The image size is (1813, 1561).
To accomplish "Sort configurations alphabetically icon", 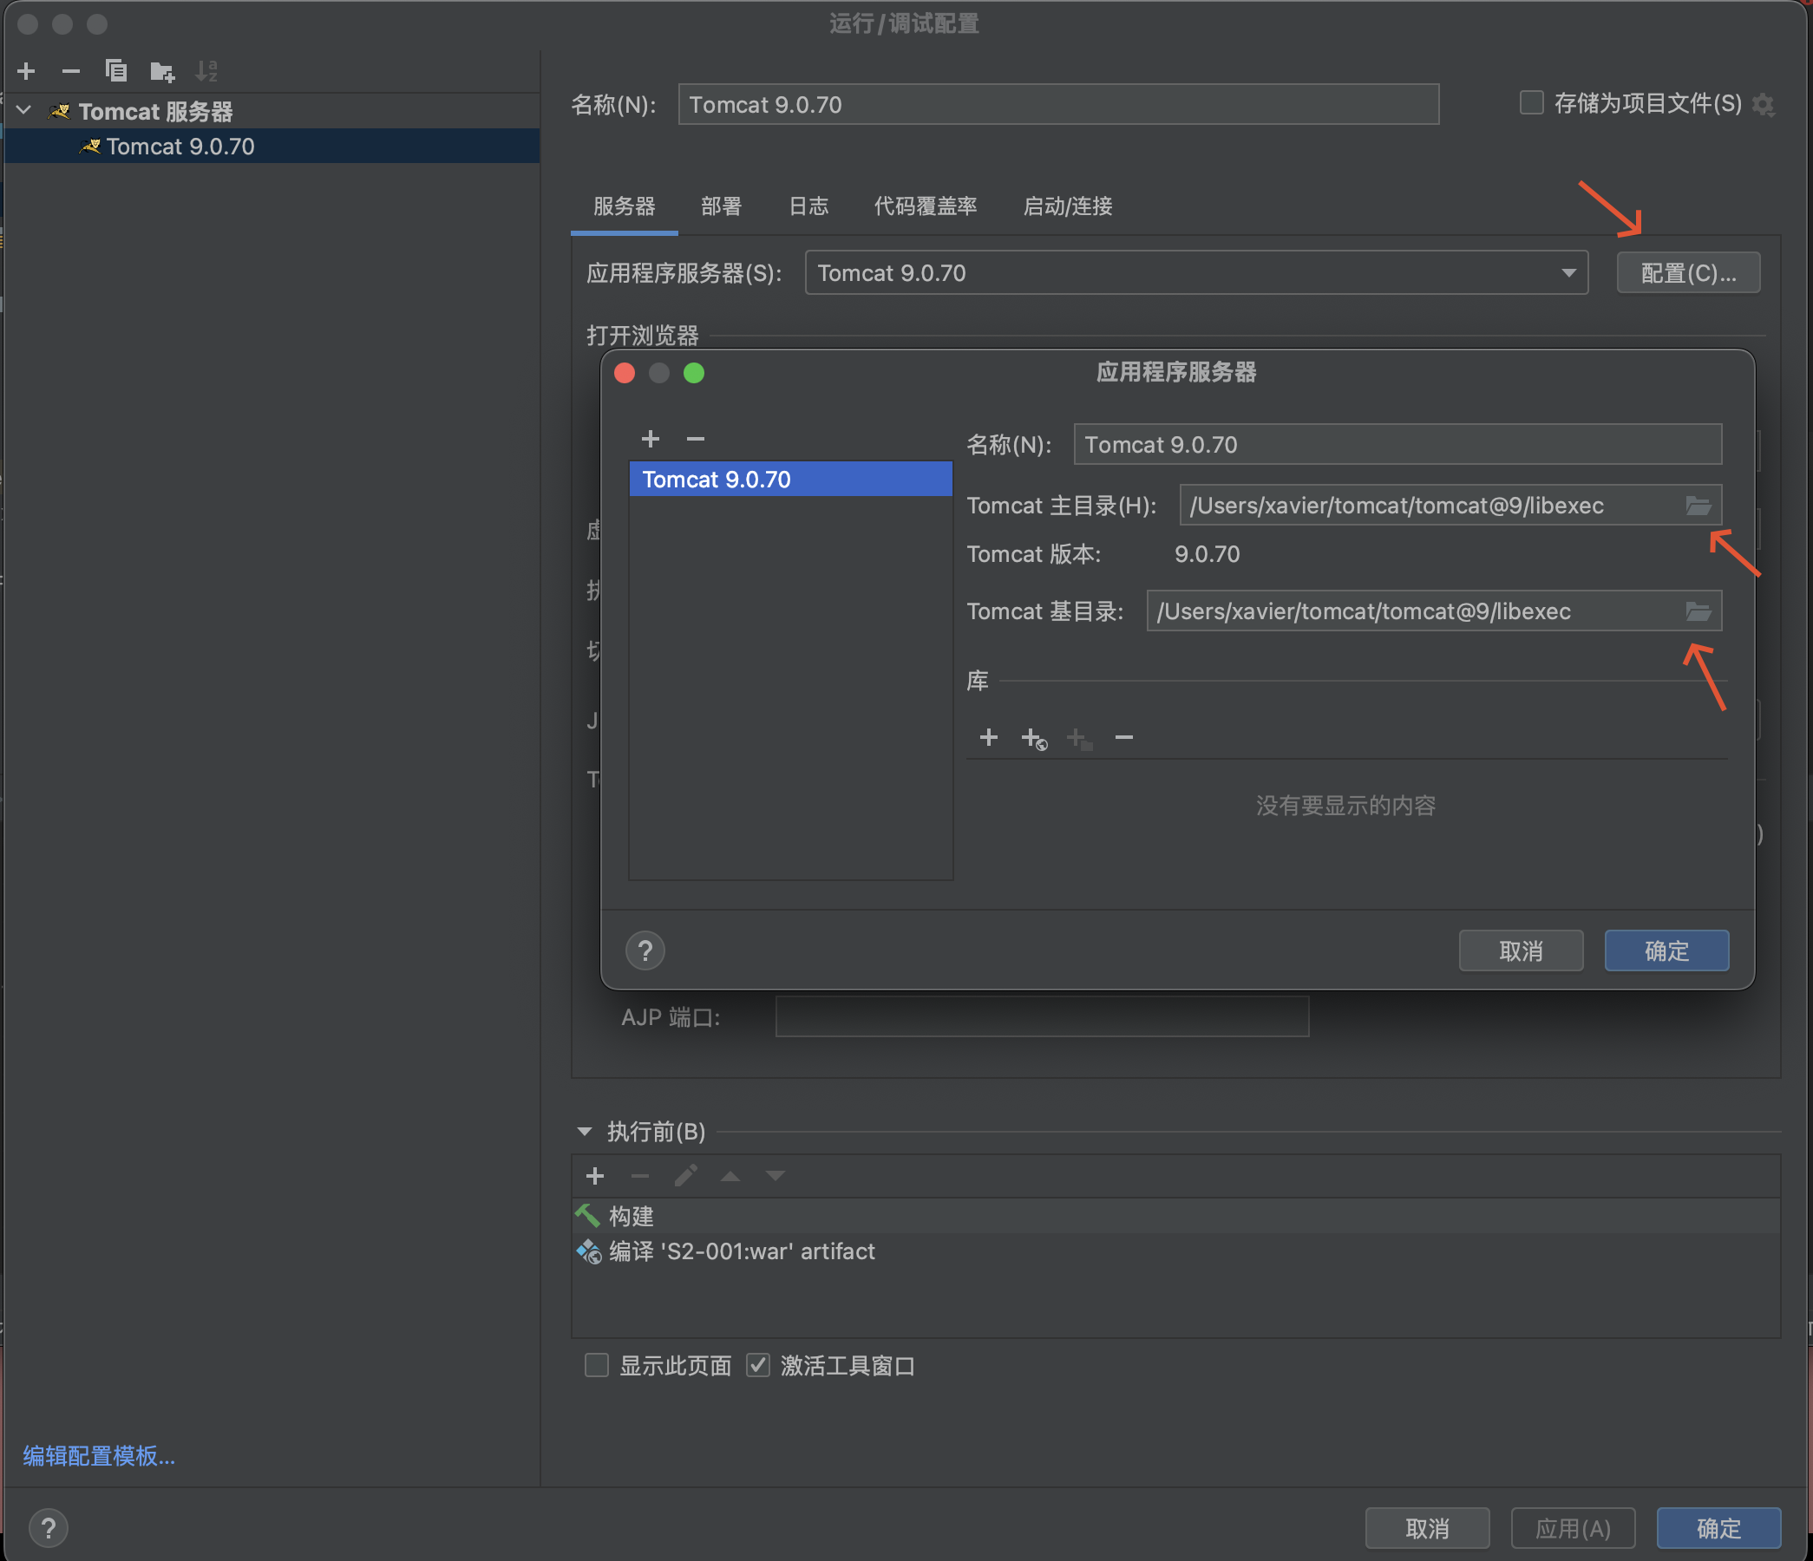I will point(206,71).
